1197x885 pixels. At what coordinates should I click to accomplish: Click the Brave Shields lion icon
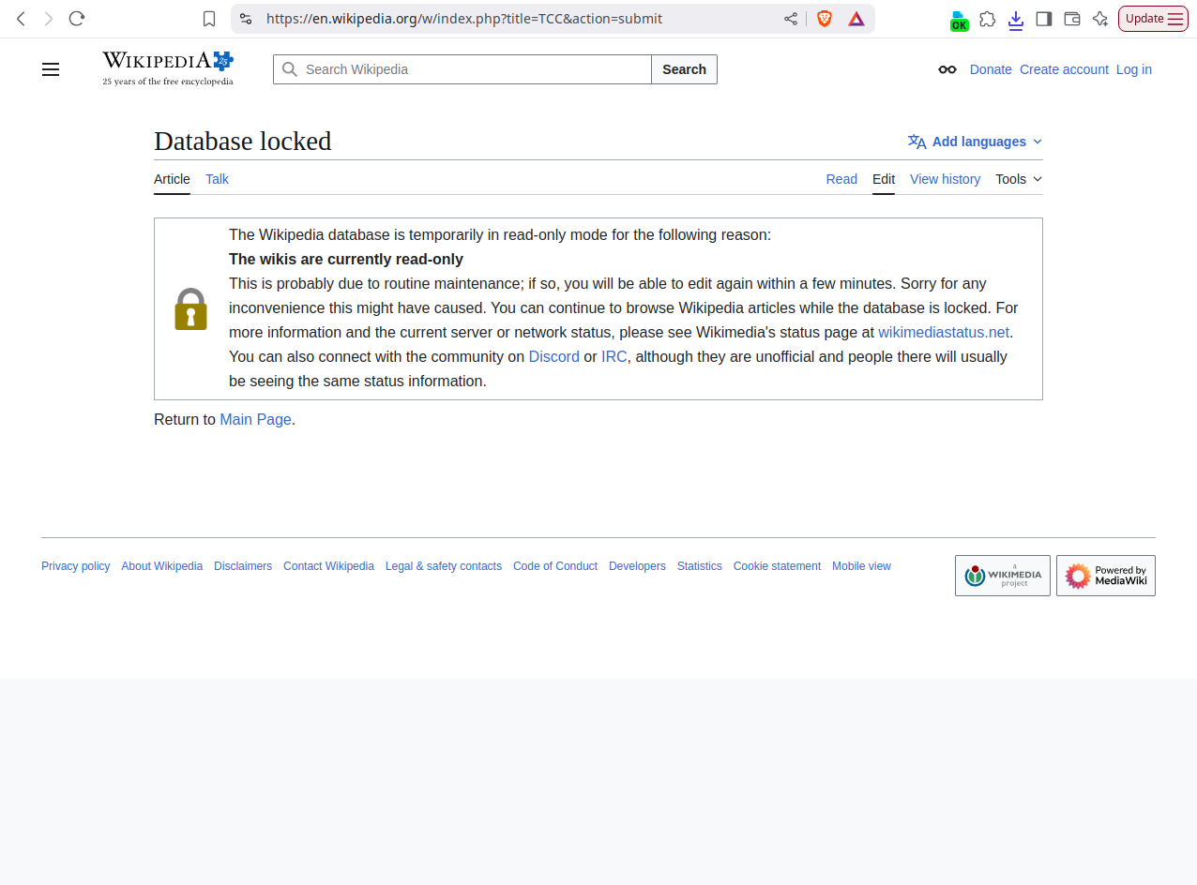pyautogui.click(x=825, y=19)
